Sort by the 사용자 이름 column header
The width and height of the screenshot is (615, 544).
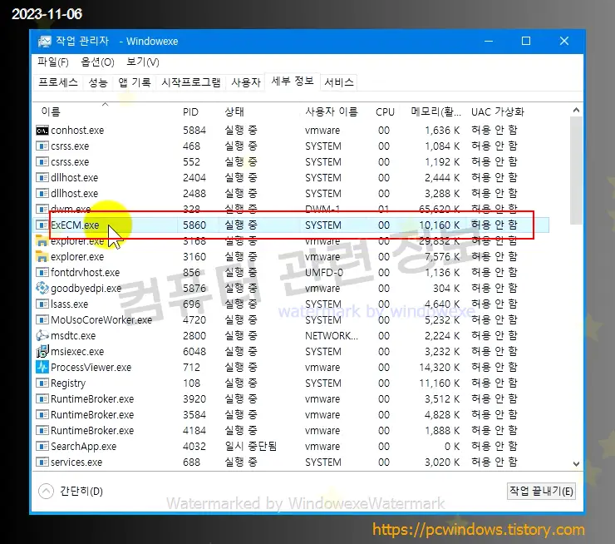[332, 111]
